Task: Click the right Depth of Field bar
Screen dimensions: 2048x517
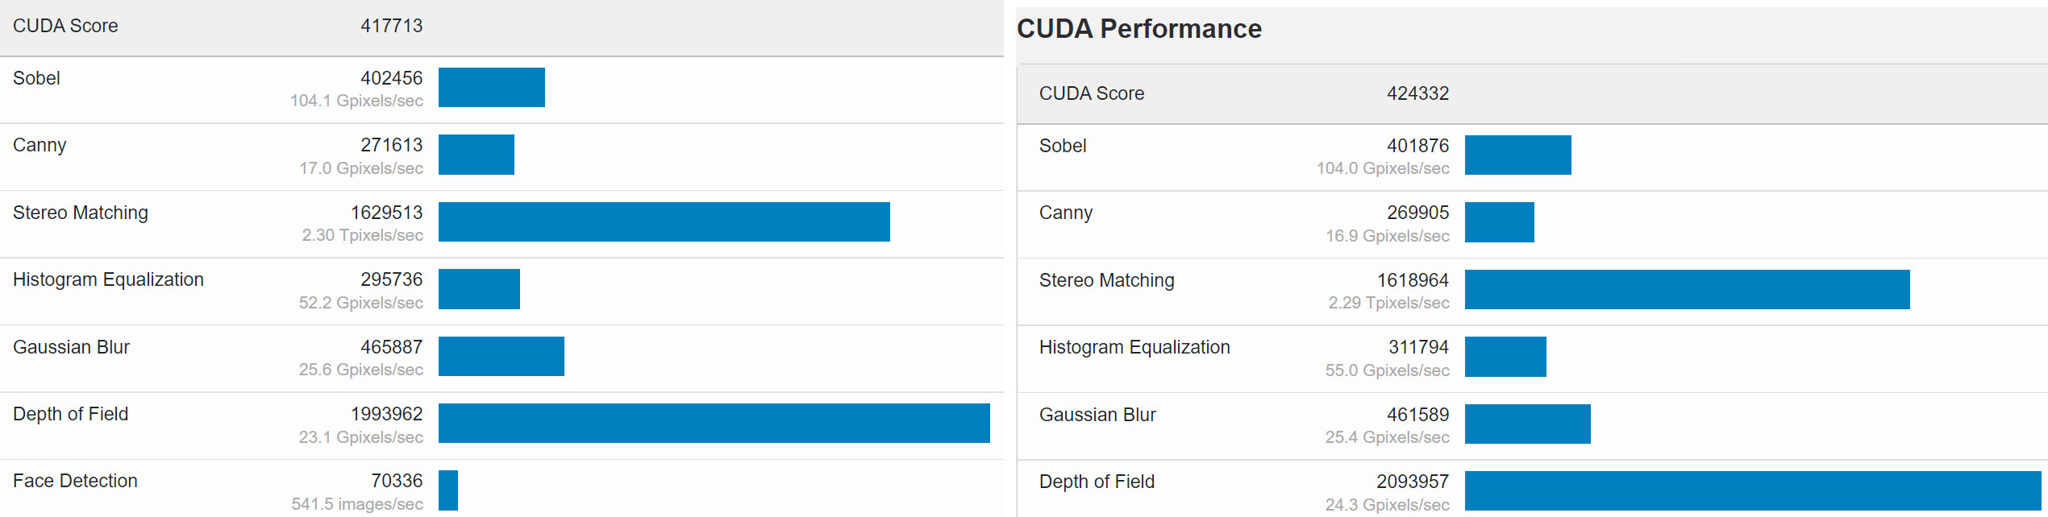Action: pos(1753,490)
